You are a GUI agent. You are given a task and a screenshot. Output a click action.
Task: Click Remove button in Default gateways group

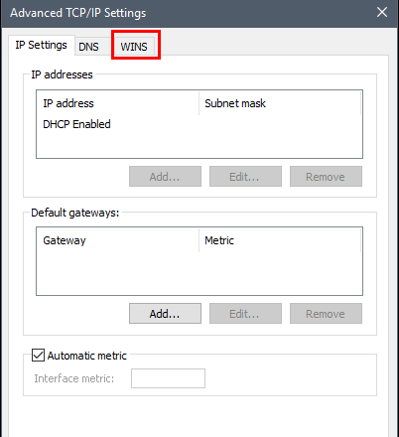pos(326,314)
